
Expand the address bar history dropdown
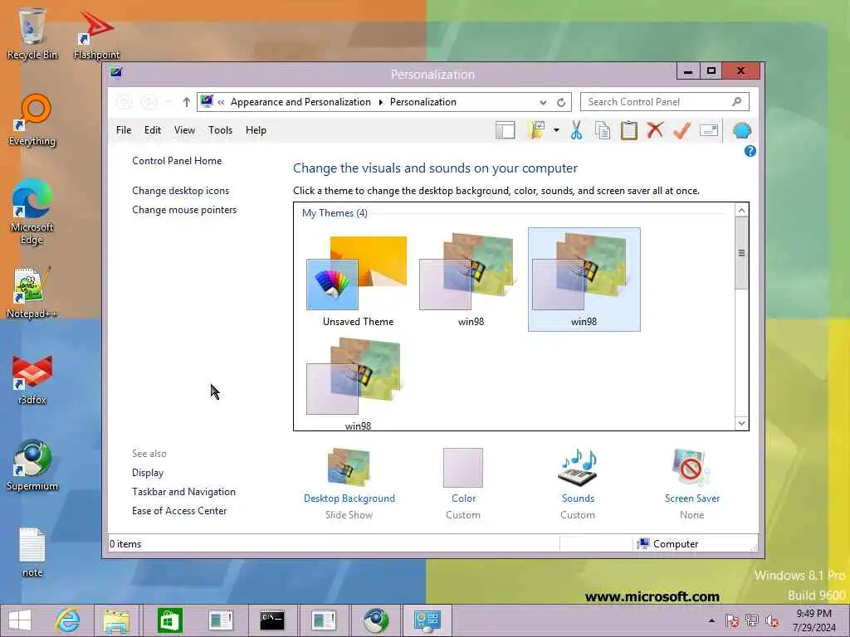coord(543,102)
